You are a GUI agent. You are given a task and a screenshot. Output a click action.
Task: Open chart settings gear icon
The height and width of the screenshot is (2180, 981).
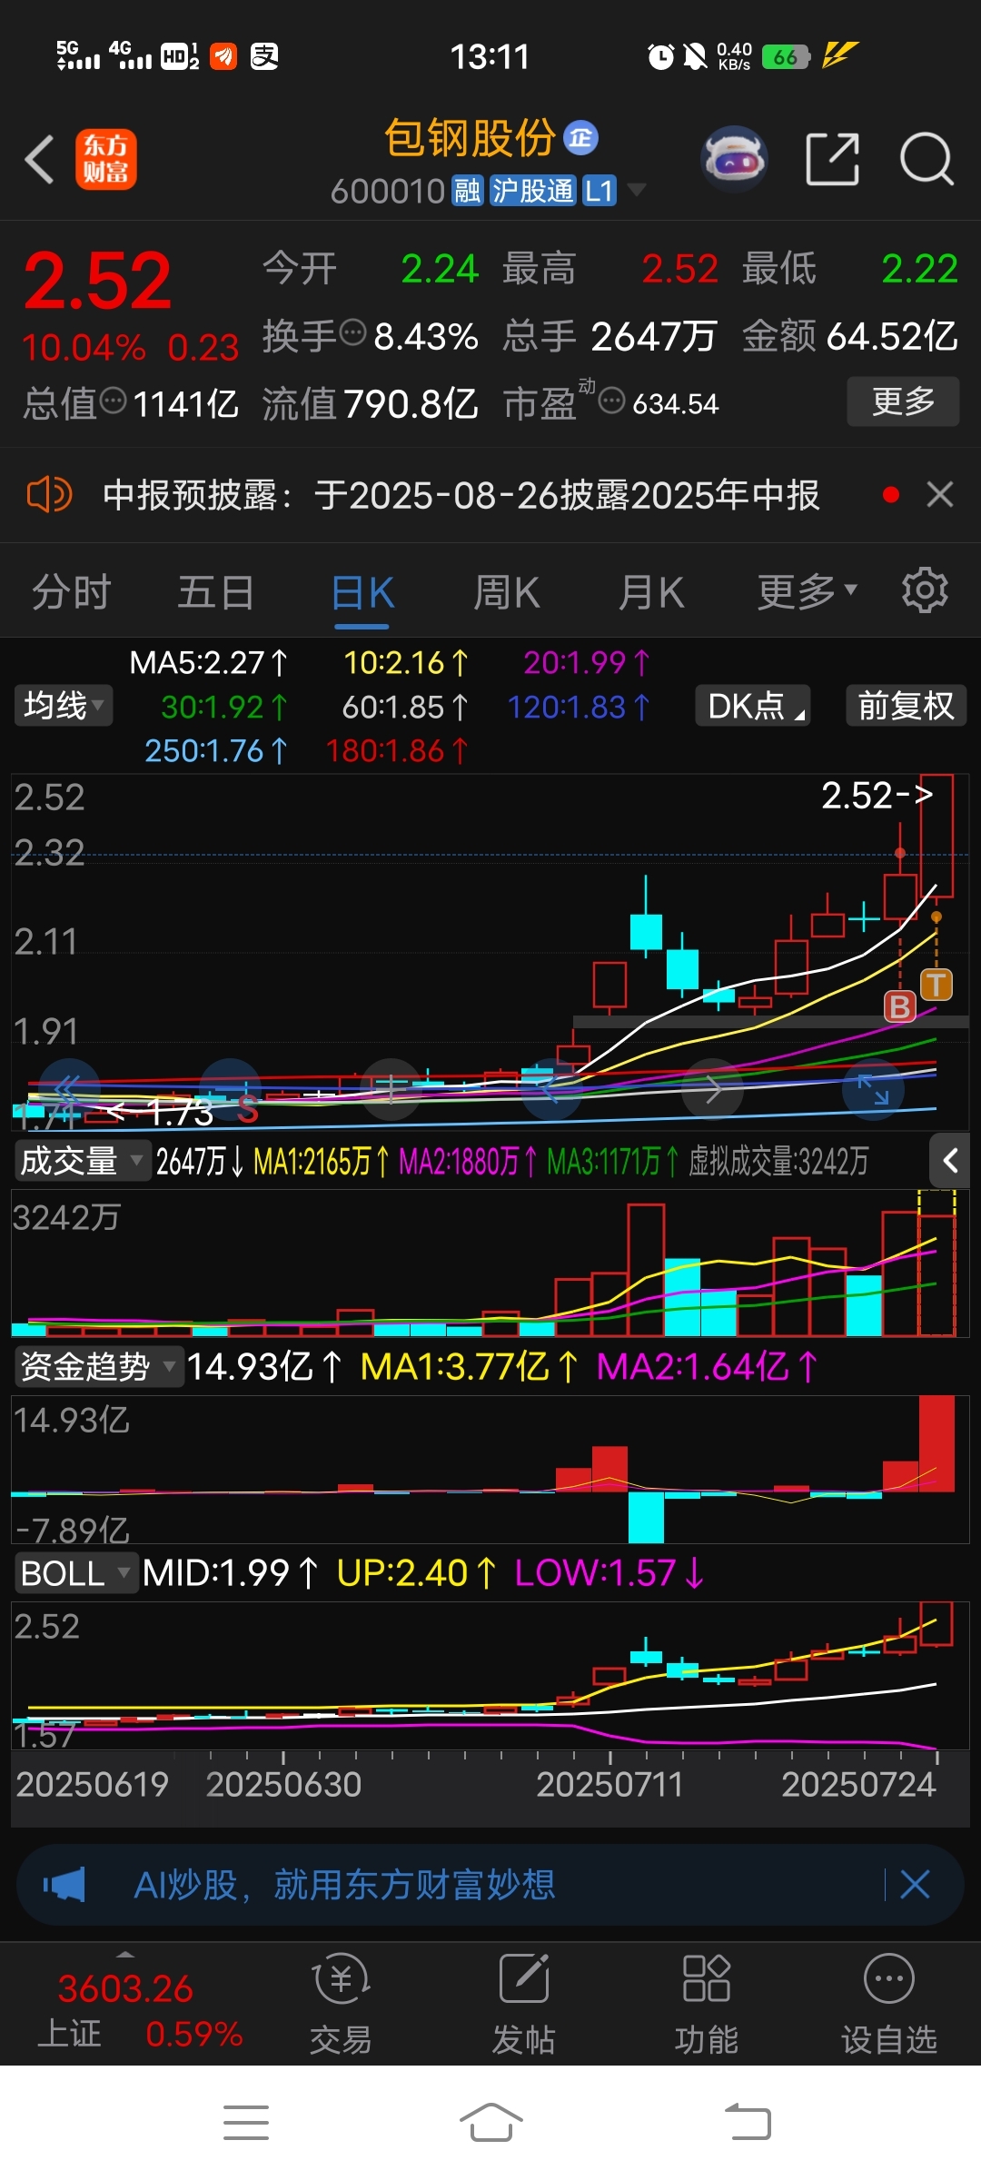tap(925, 590)
